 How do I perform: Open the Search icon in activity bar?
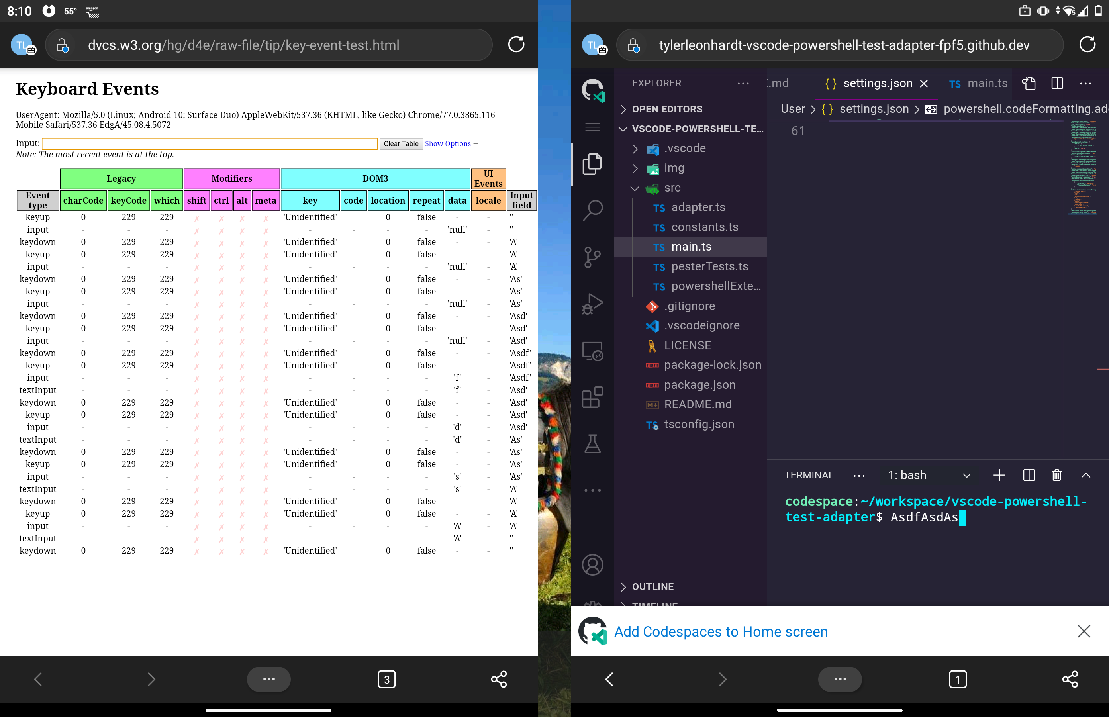click(592, 210)
